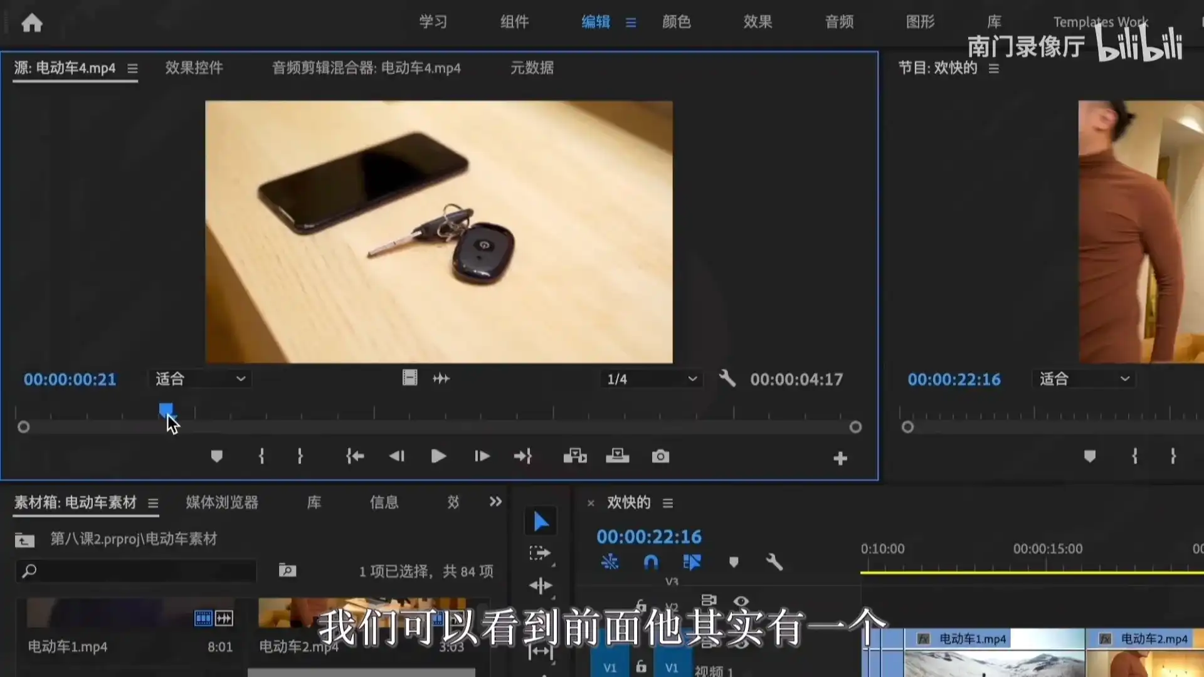Select the Ripple Edit tool
This screenshot has width=1204, height=677.
541,585
